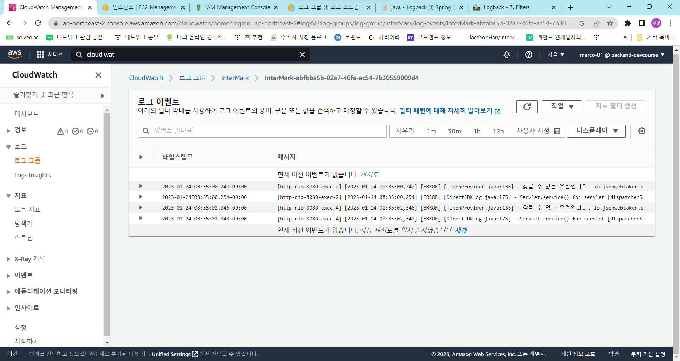Expand the 인사이트 sidebar section

tap(8, 308)
